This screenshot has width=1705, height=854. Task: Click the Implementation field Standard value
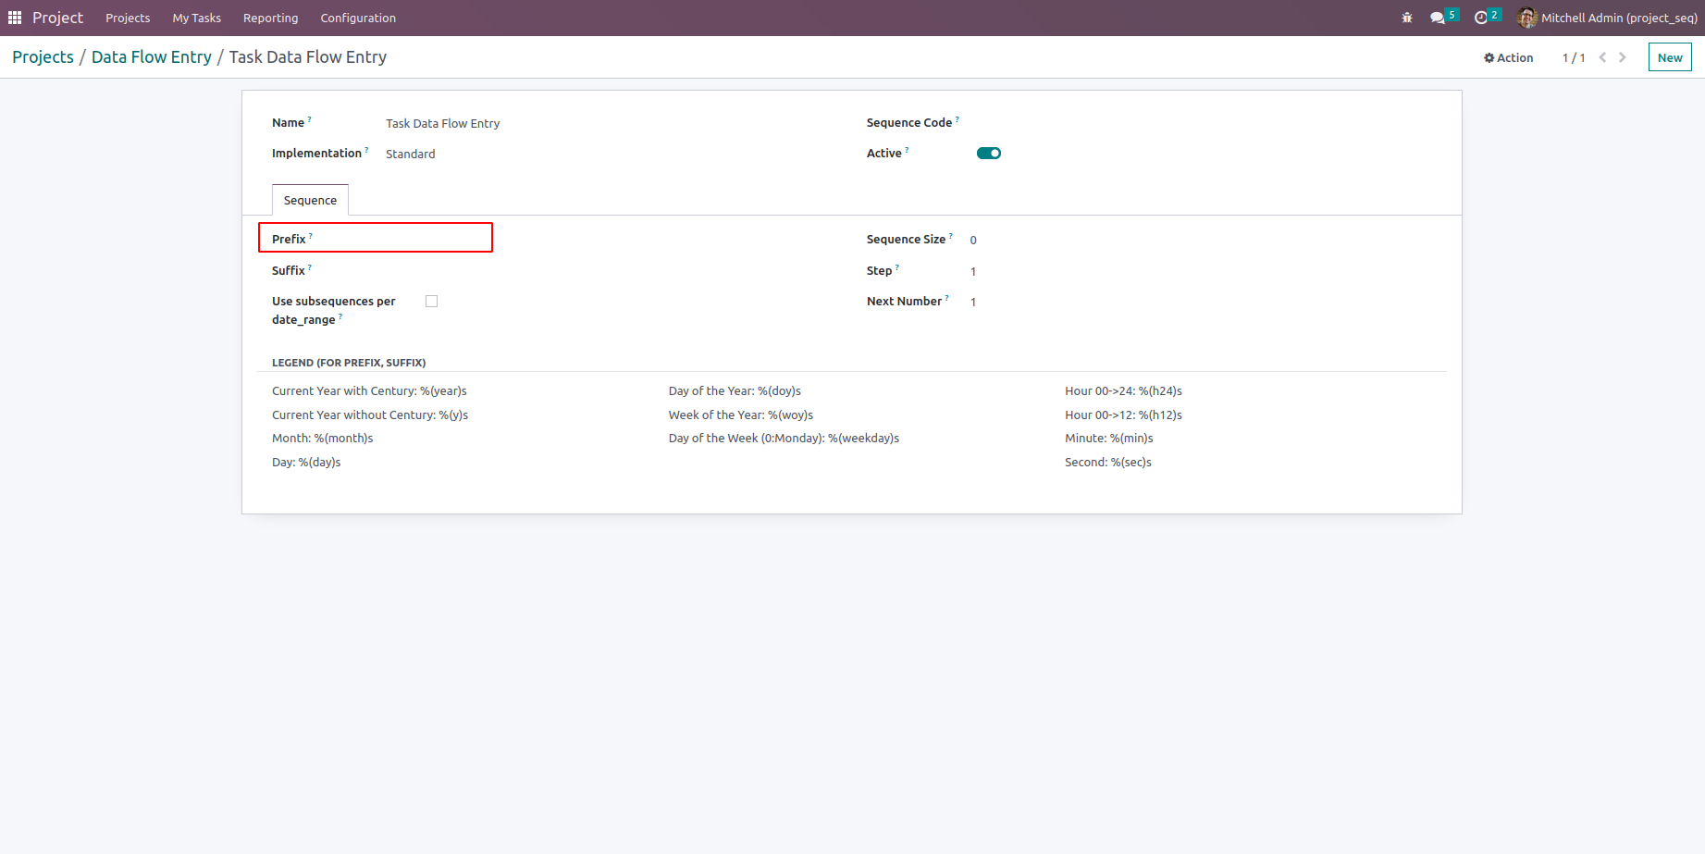[410, 154]
